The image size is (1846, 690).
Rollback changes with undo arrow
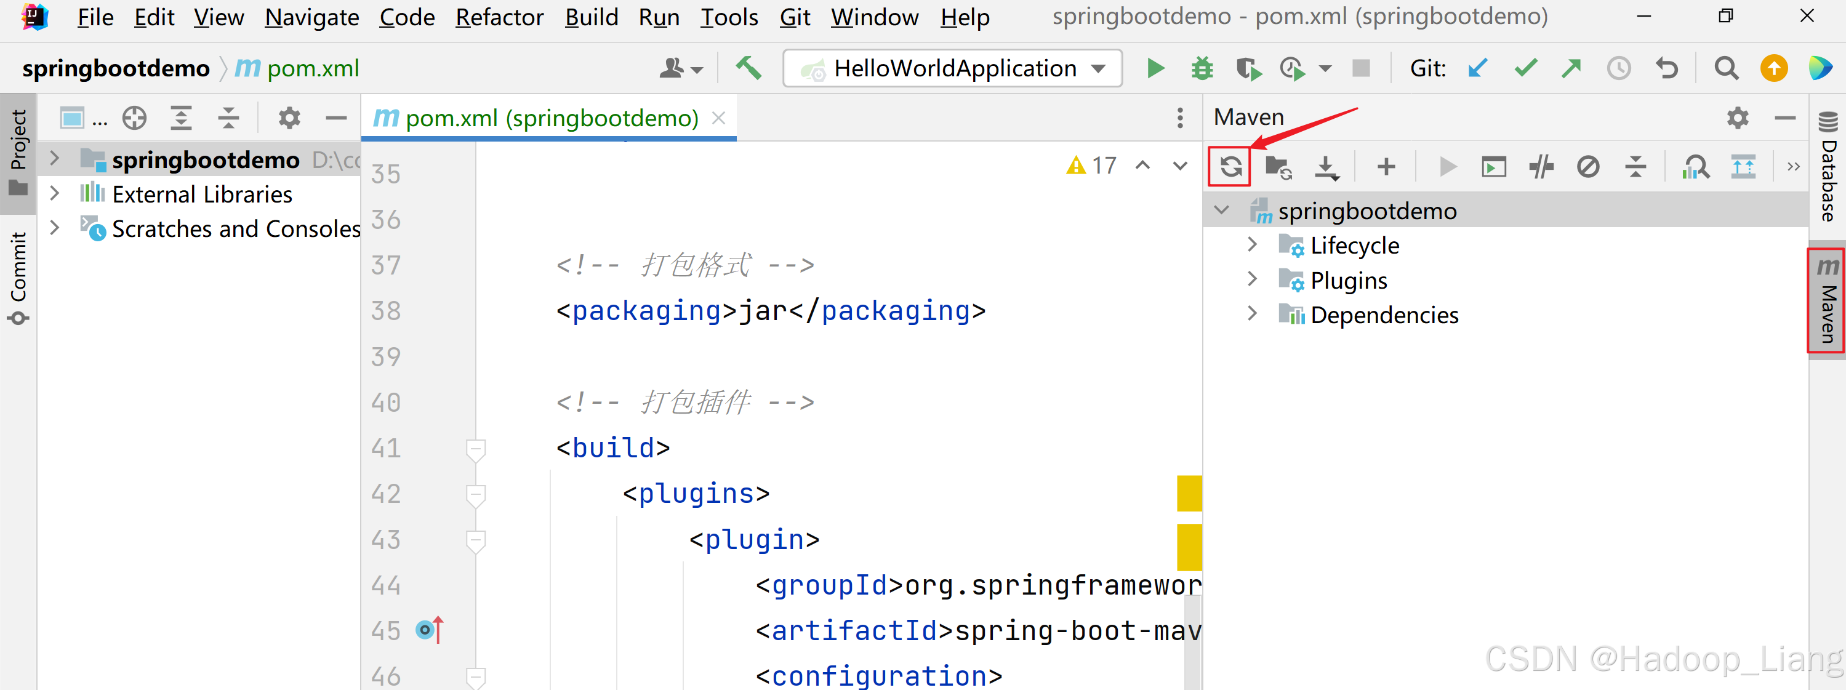point(1666,68)
